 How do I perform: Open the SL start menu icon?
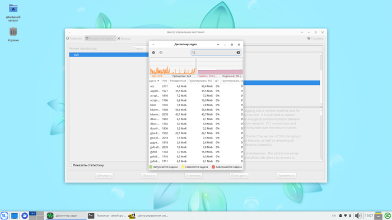click(4, 216)
